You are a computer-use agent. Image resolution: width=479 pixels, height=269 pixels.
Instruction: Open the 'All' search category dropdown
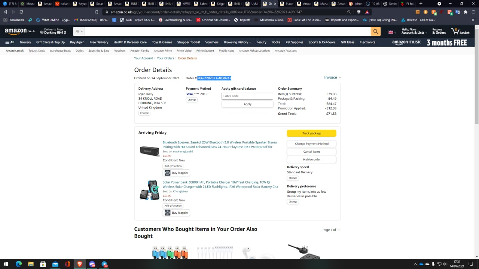[79, 31]
